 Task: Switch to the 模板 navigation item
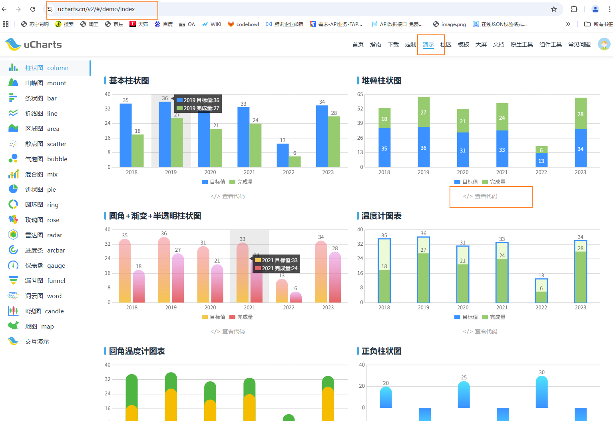[x=463, y=44]
